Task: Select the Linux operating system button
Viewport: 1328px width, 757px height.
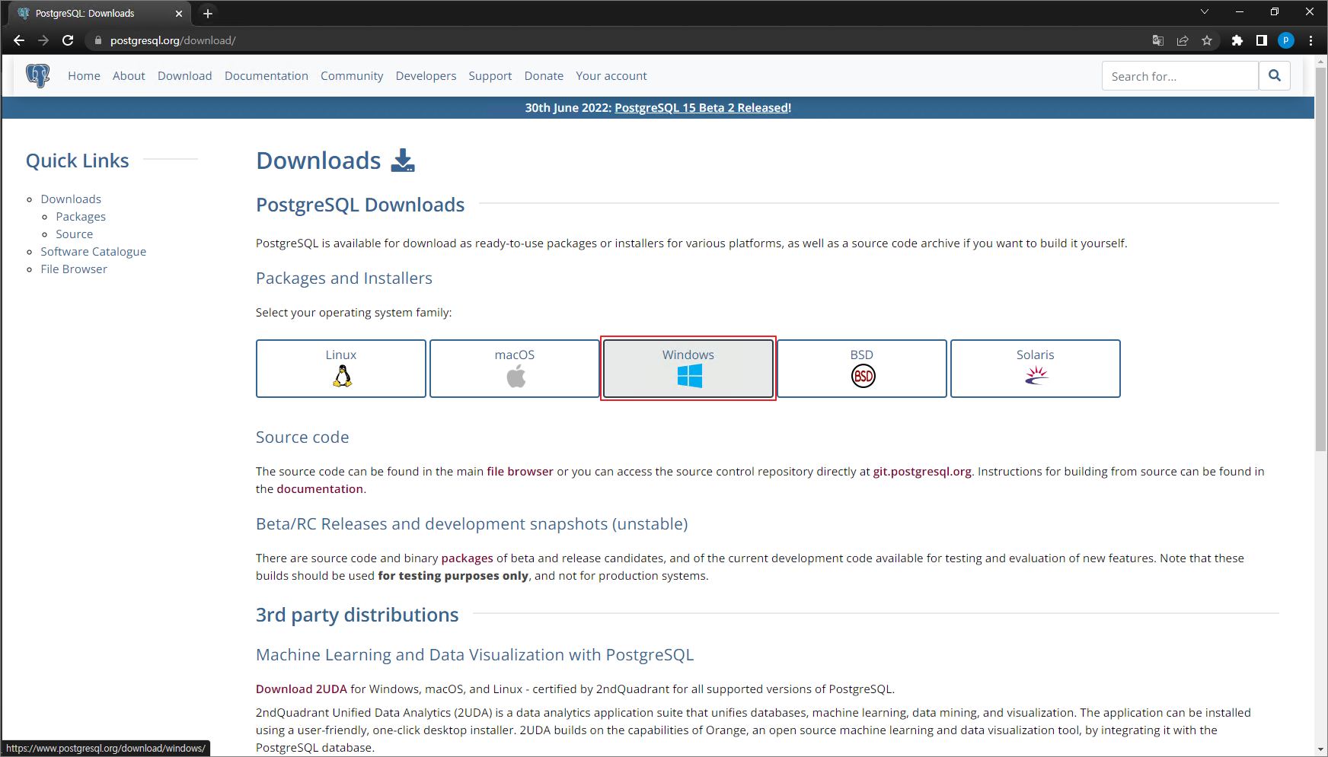Action: (x=341, y=368)
